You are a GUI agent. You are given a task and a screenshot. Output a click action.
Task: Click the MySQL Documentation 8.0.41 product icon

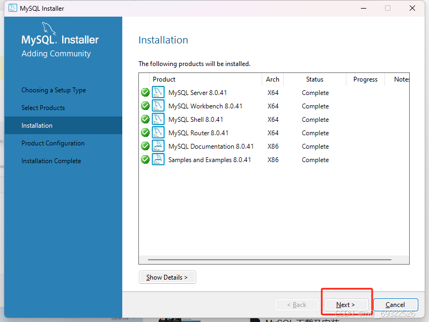[x=158, y=146]
